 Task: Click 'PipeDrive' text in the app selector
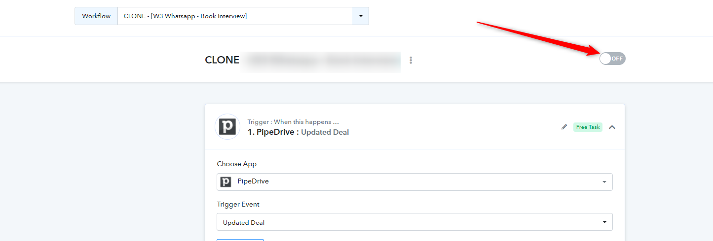253,181
